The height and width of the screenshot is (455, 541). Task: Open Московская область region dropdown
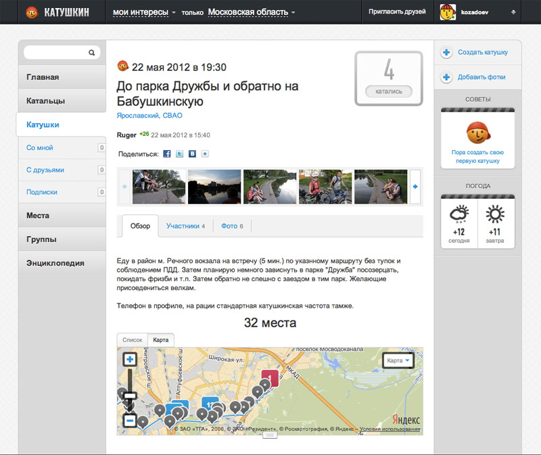point(252,12)
